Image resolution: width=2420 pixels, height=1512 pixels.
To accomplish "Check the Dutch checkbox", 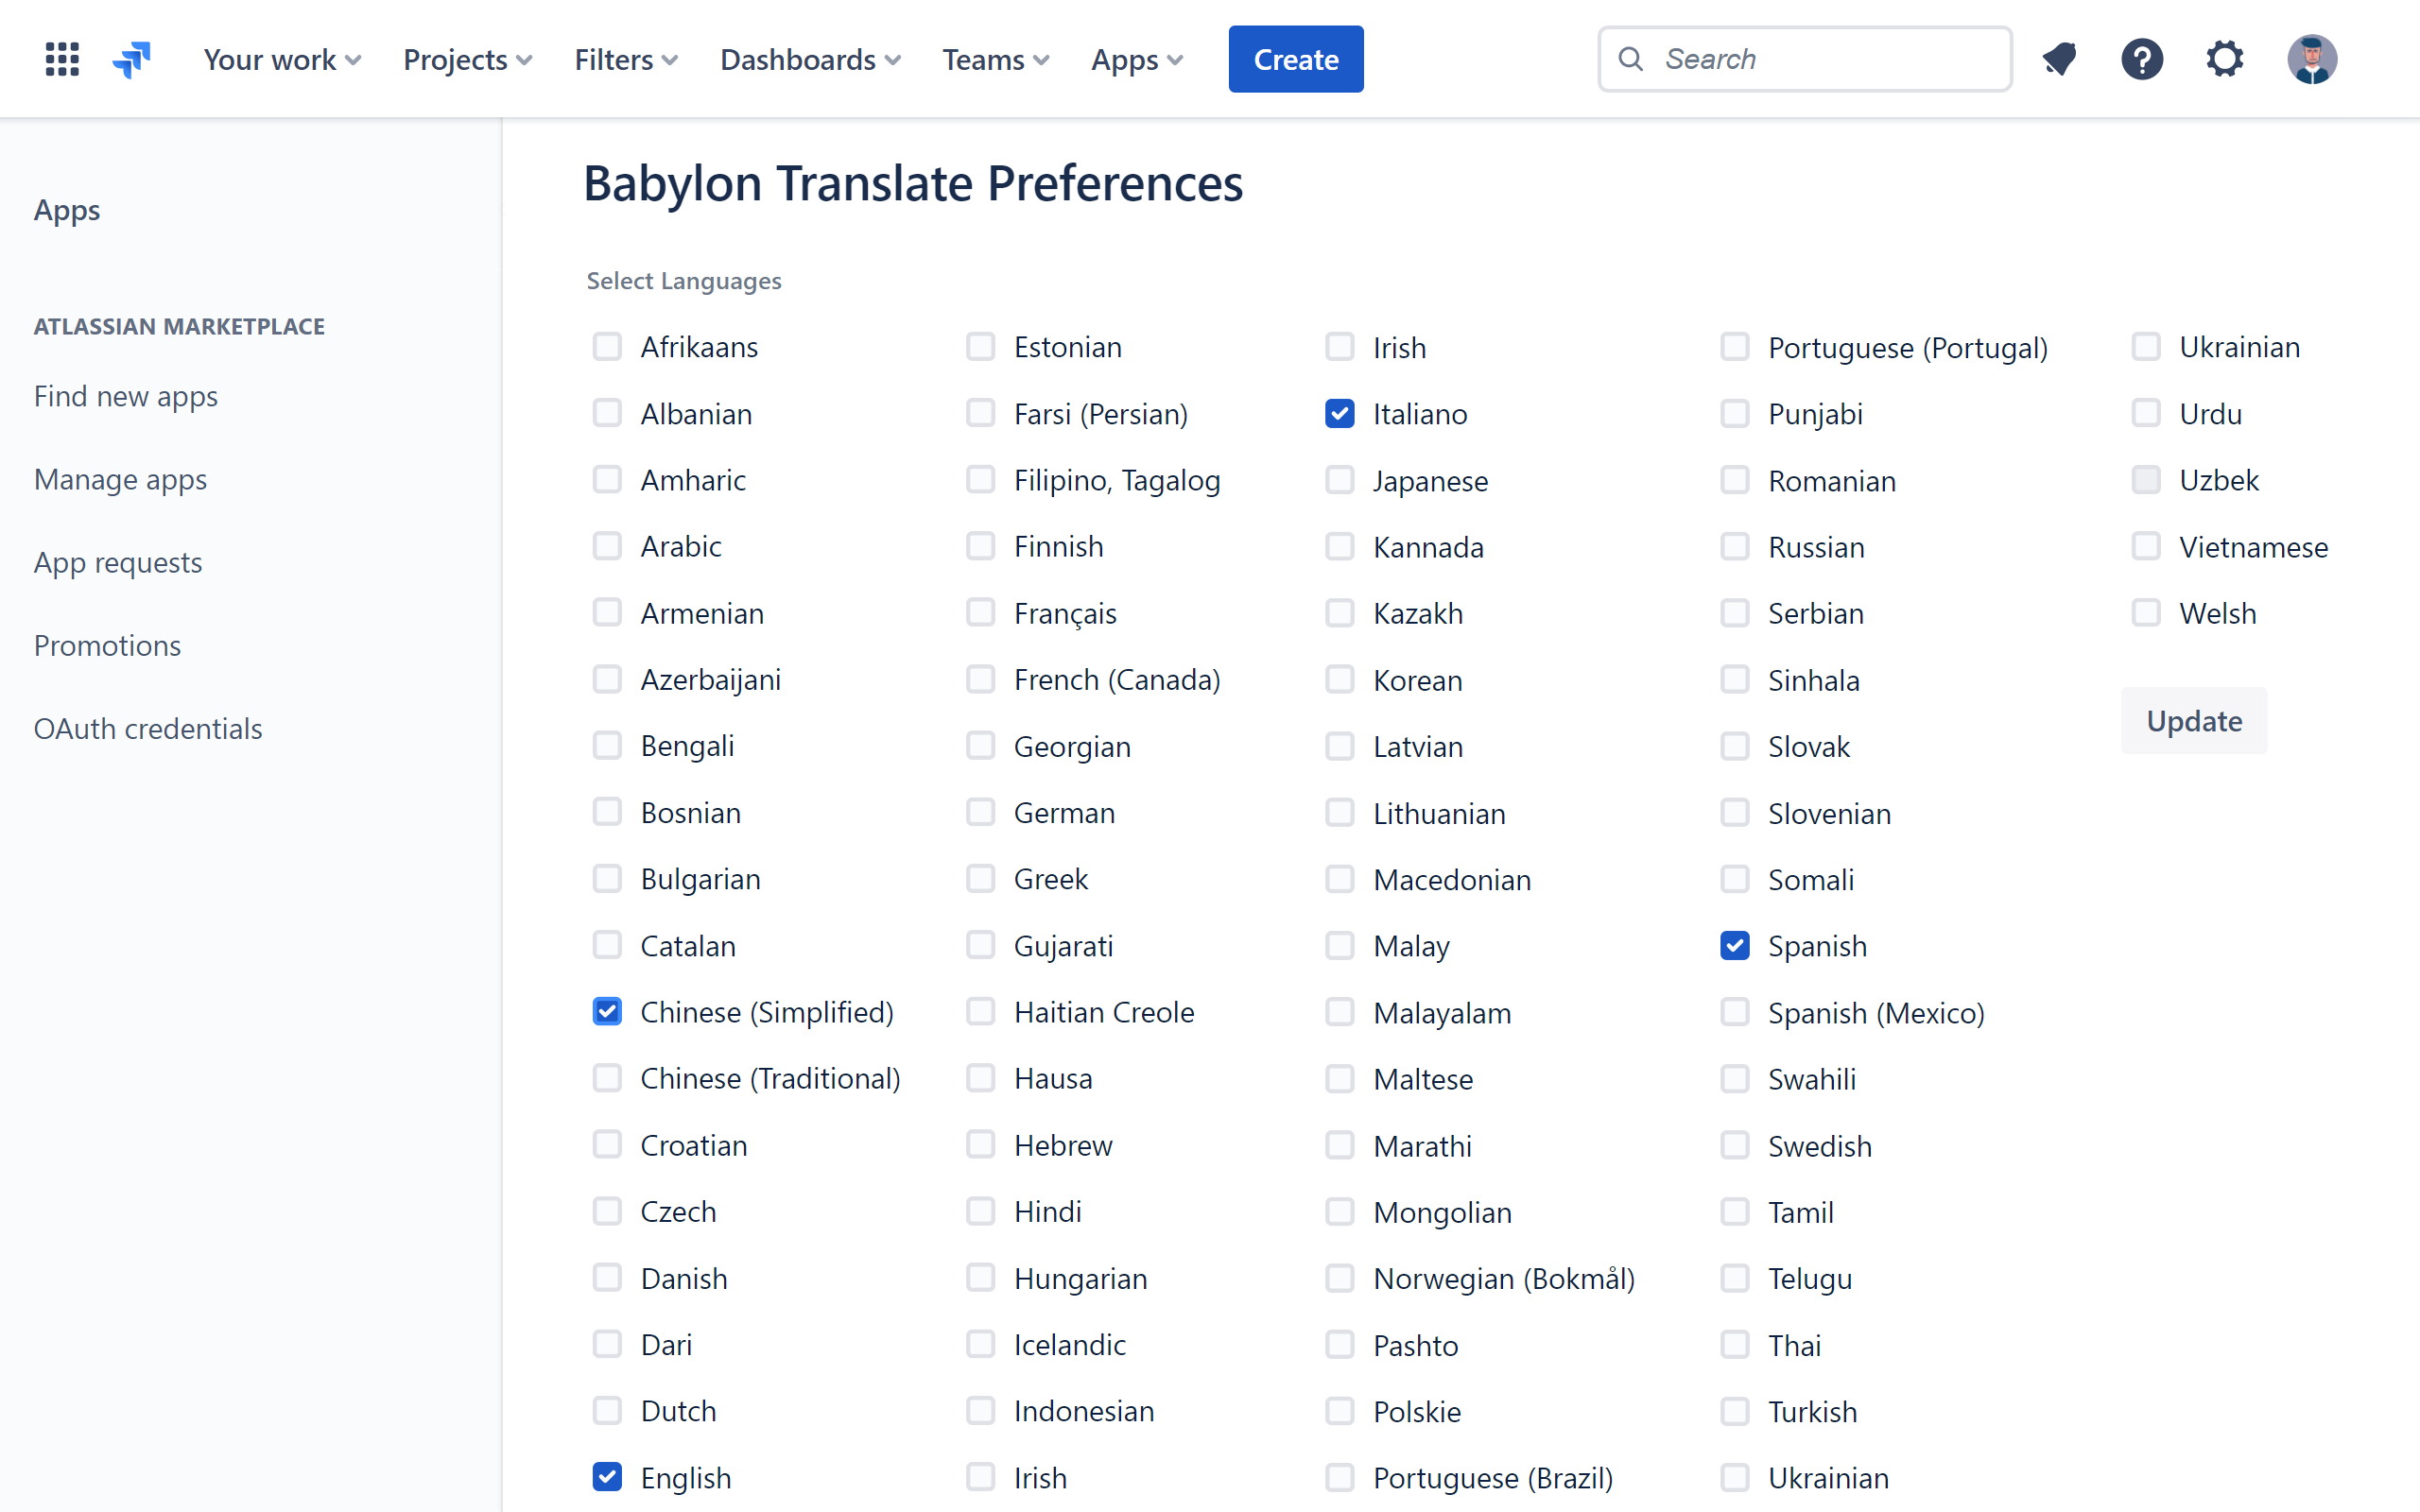I will 607,1411.
